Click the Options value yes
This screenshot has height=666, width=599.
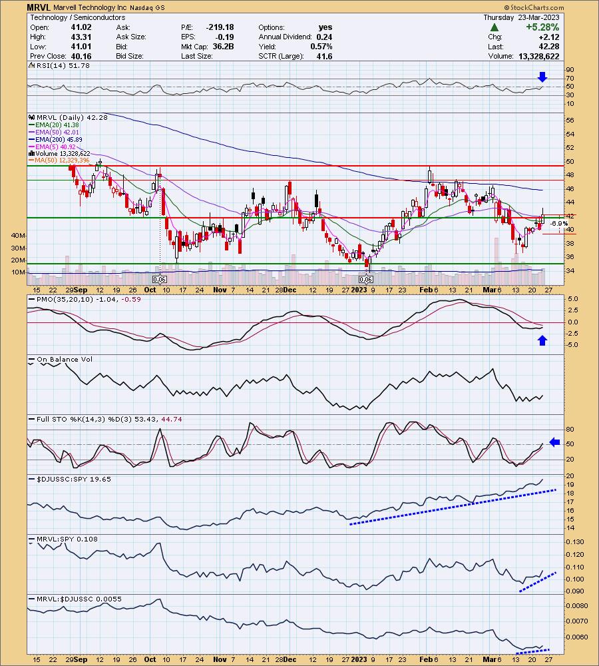(x=325, y=27)
